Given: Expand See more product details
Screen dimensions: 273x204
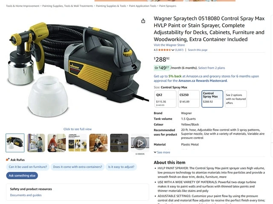Looking at the screenshot, I should coord(162,152).
